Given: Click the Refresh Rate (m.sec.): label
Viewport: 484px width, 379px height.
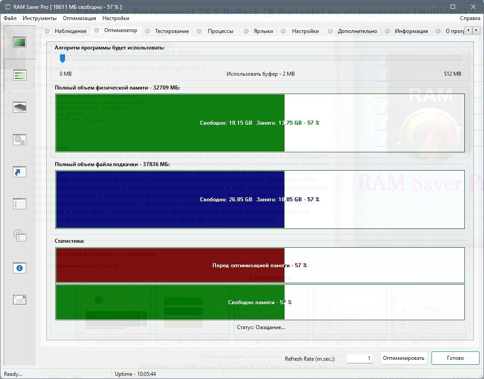Looking at the screenshot, I should 310,359.
